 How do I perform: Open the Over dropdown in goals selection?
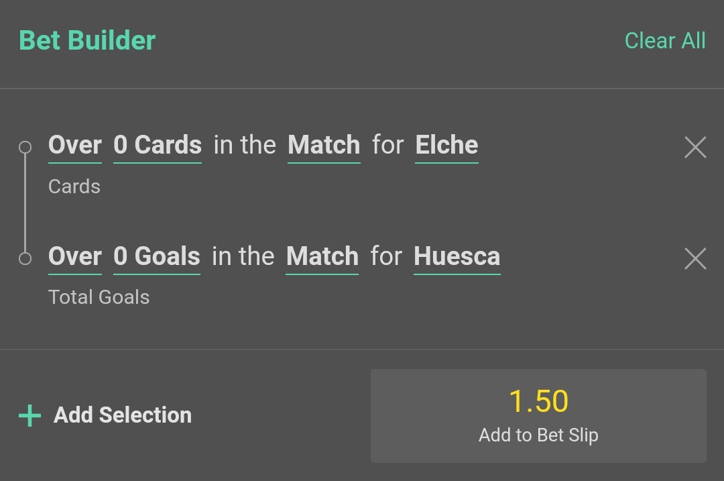click(x=75, y=257)
